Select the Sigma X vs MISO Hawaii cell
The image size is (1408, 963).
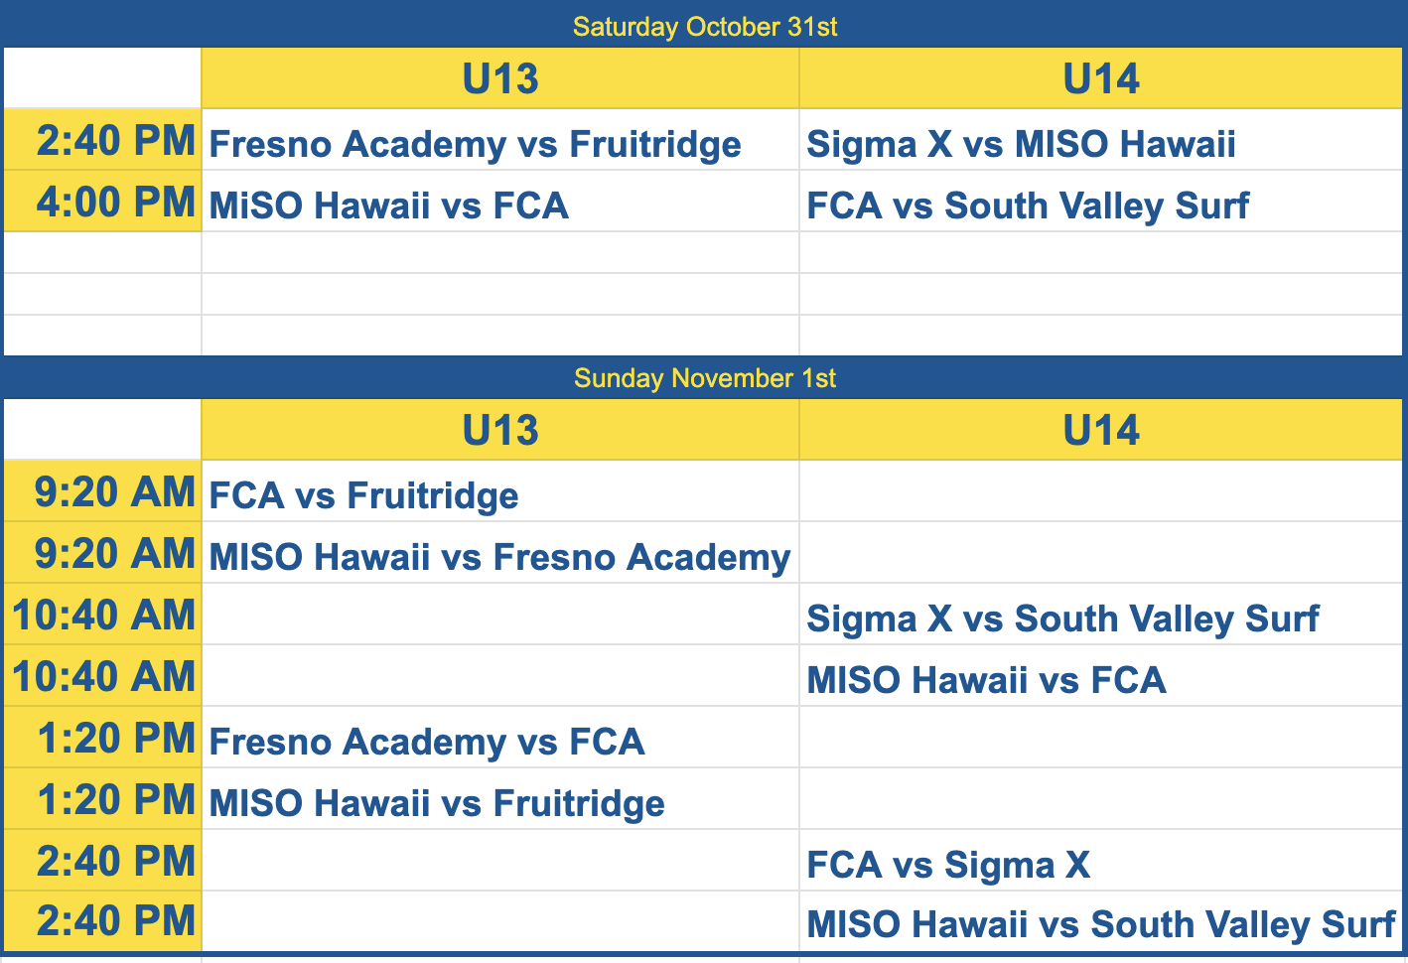click(1101, 140)
